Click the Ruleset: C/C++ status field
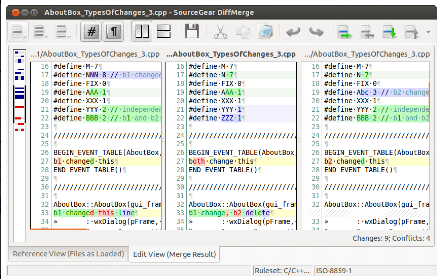Image resolution: width=442 pixels, height=279 pixels. pyautogui.click(x=282, y=271)
